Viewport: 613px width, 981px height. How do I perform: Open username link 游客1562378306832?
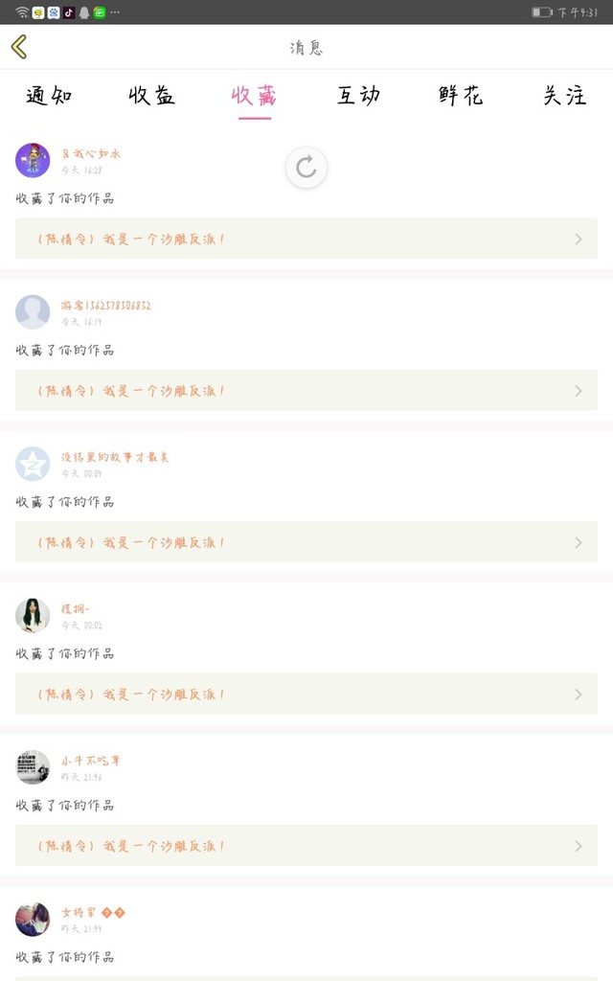pos(105,306)
